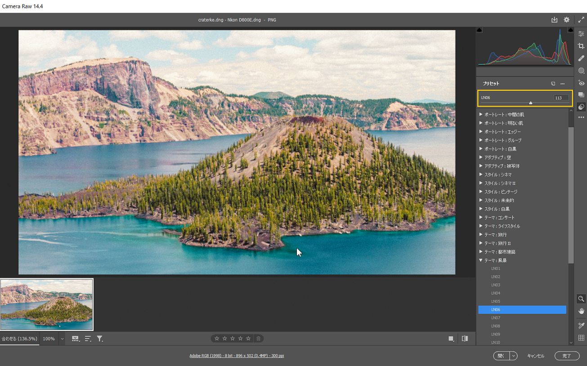
Task: Click the 完了 done button
Action: point(567,356)
